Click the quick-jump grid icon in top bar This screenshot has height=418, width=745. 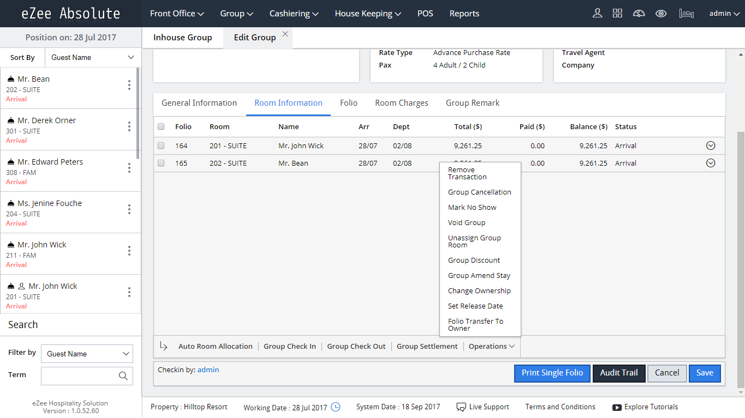pyautogui.click(x=617, y=13)
